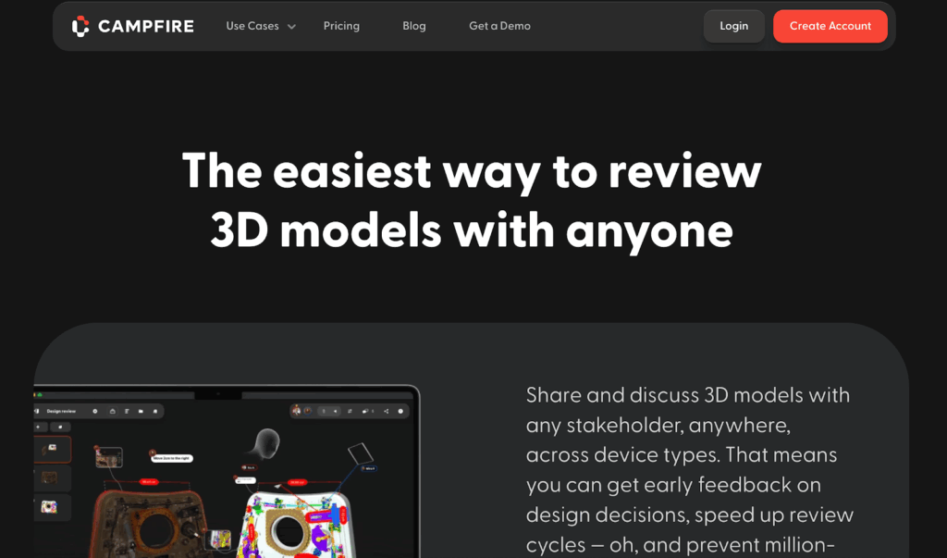This screenshot has width=947, height=558.
Task: Click the user avatar in mockup toolbar
Action: (x=297, y=411)
